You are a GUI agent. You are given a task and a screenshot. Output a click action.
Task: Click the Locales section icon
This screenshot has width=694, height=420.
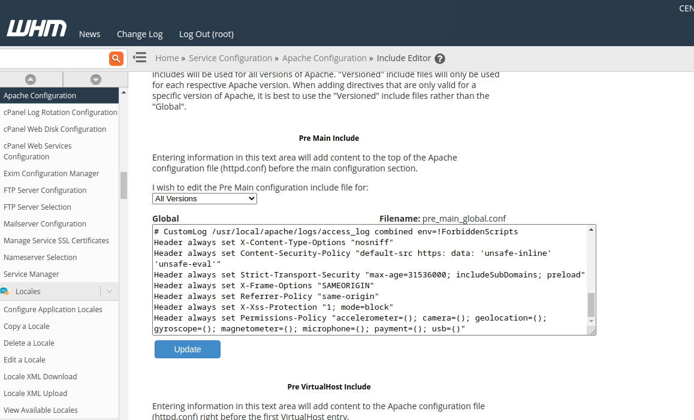5,291
